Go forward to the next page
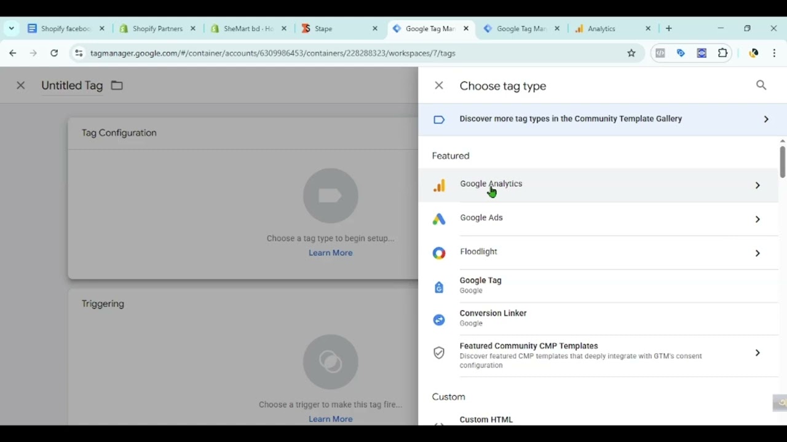The width and height of the screenshot is (787, 442). [x=33, y=53]
